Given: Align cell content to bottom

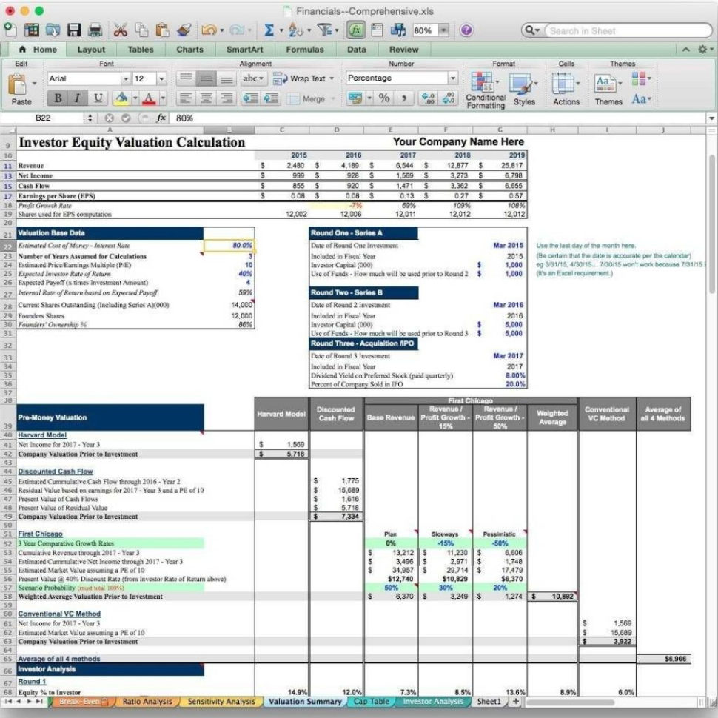Looking at the screenshot, I should pos(227,78).
